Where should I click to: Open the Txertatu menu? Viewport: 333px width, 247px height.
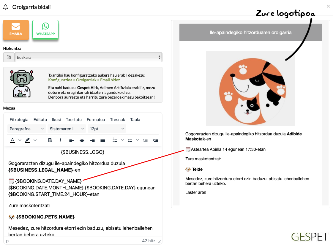click(74, 120)
